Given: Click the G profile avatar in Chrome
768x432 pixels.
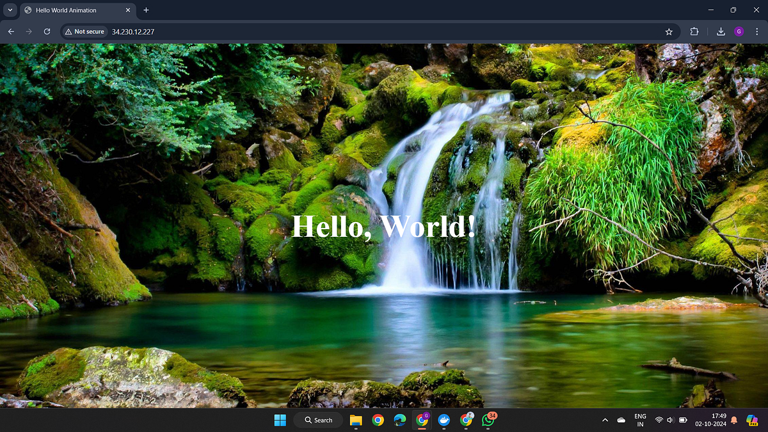Looking at the screenshot, I should (739, 31).
